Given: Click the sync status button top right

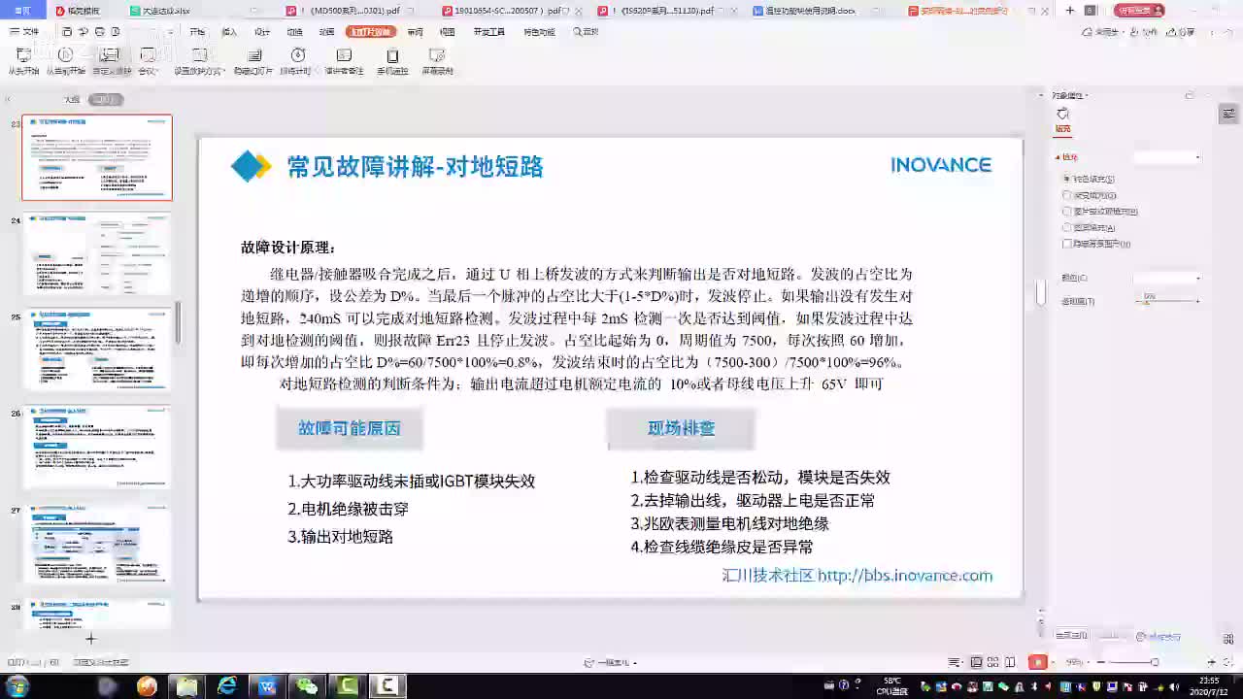Looking at the screenshot, I should coord(1101,32).
